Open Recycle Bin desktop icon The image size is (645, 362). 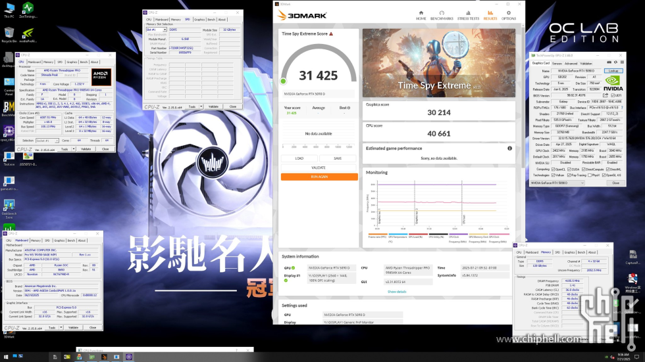pyautogui.click(x=9, y=35)
